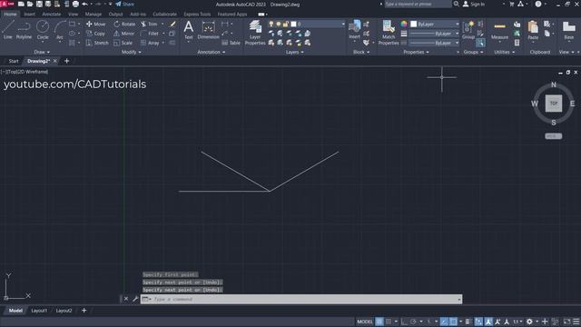
Task: Open a new drawing tab with plus
Action: point(66,61)
